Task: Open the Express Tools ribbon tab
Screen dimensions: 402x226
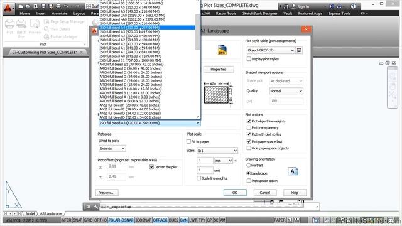Action: point(339,14)
